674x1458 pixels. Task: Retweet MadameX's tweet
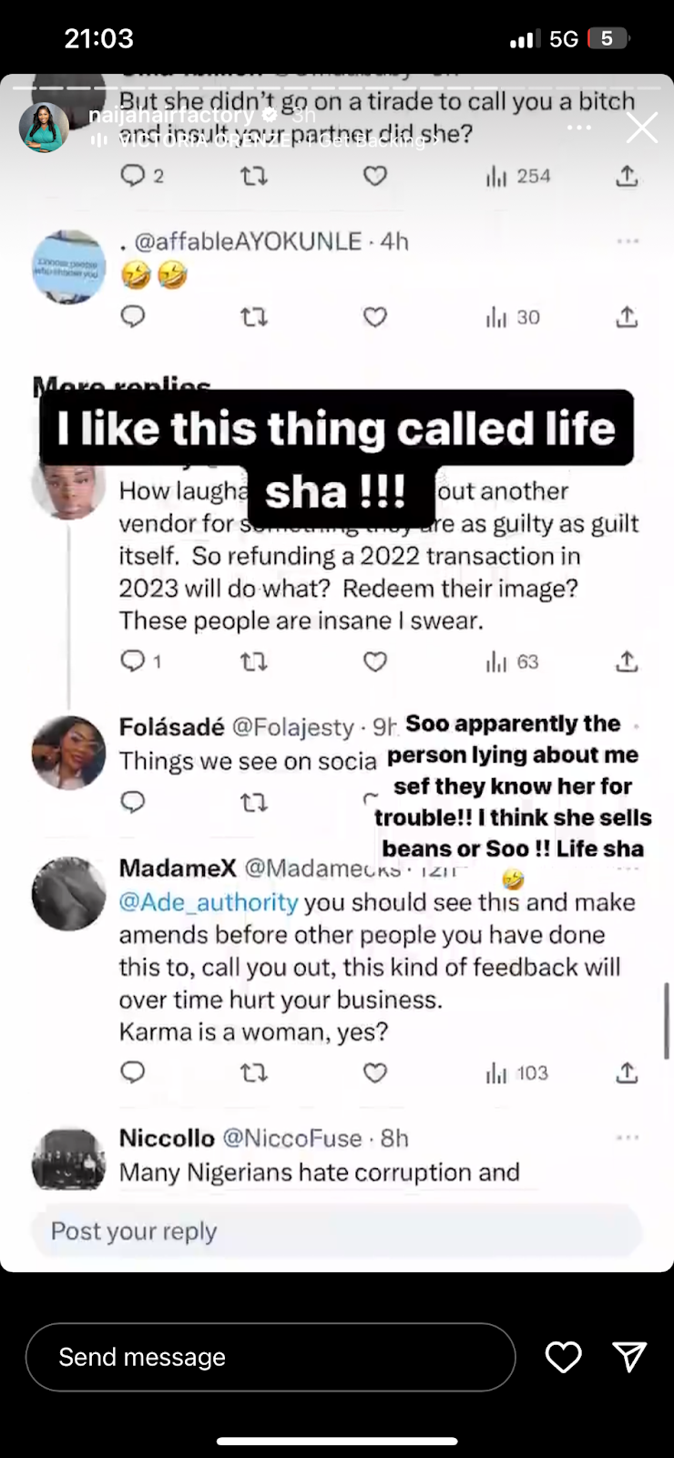coord(253,1073)
